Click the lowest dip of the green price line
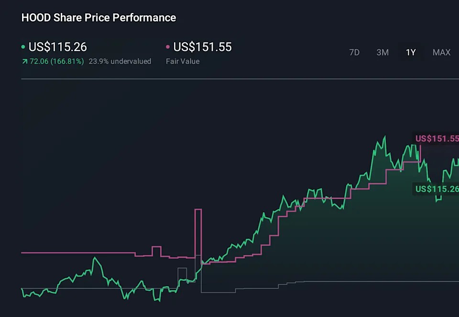This screenshot has width=459, height=317. click(x=158, y=301)
